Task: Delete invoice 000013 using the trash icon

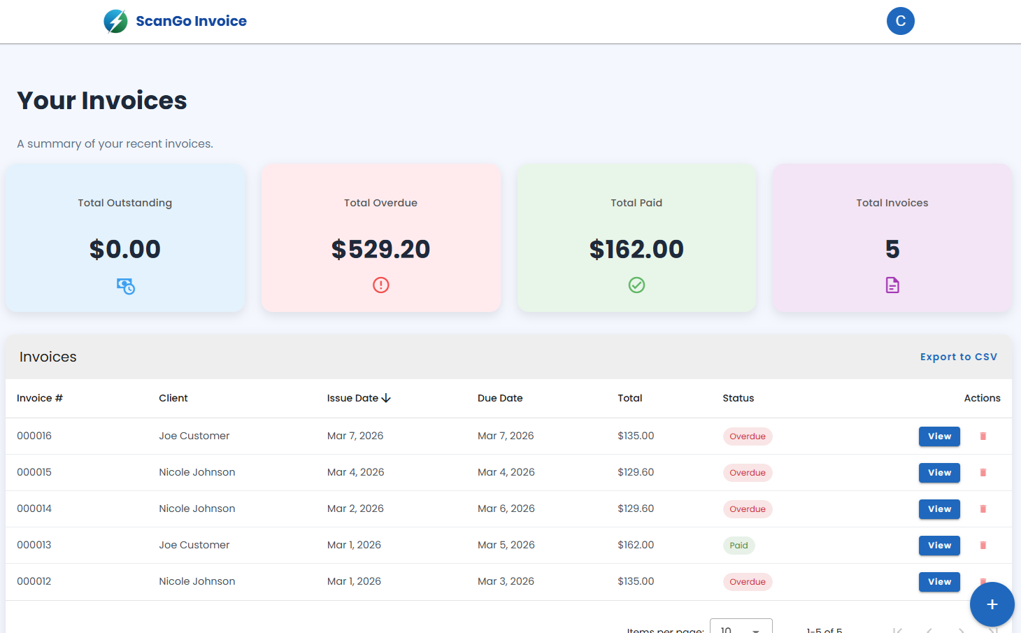Action: point(983,546)
